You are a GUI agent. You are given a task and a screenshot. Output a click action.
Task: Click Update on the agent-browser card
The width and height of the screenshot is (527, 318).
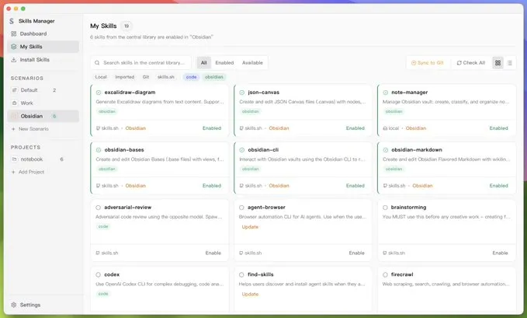[250, 227]
